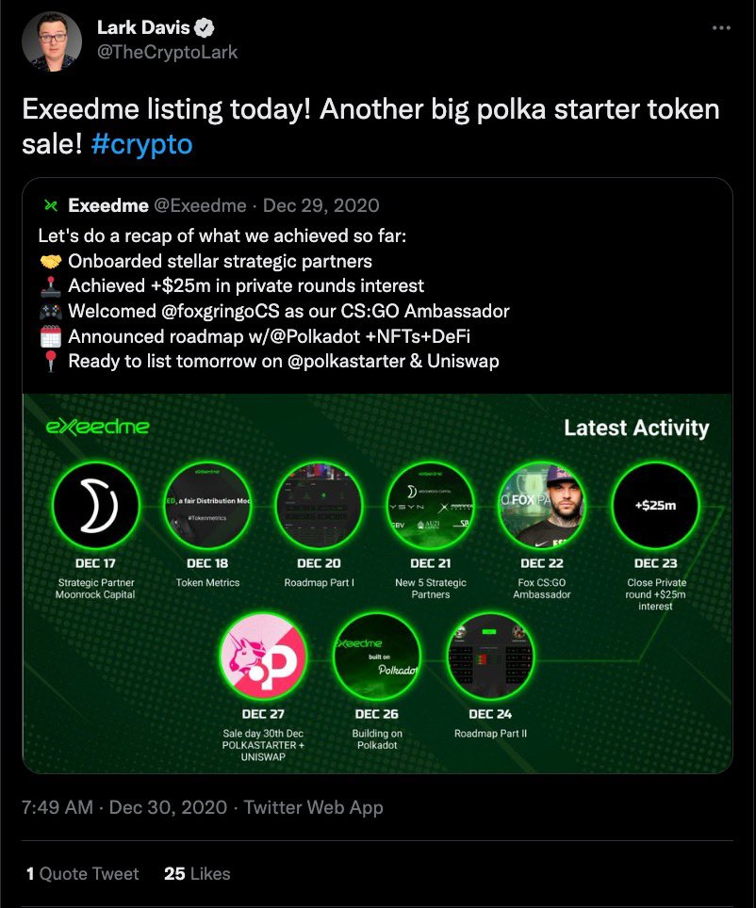Click the Roadmap Part I DEC 20 circle
Image resolution: width=756 pixels, height=908 pixels.
coord(319,507)
